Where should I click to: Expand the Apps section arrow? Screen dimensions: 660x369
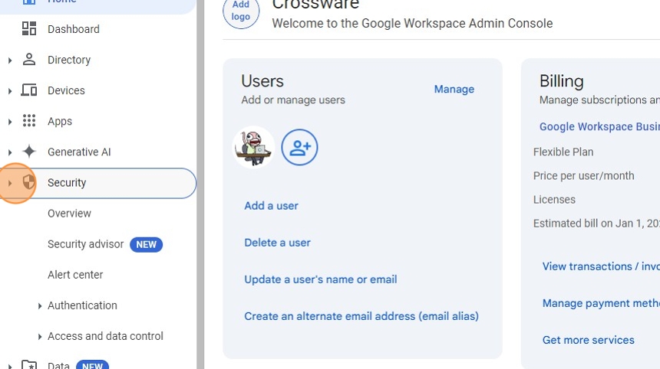click(x=10, y=122)
